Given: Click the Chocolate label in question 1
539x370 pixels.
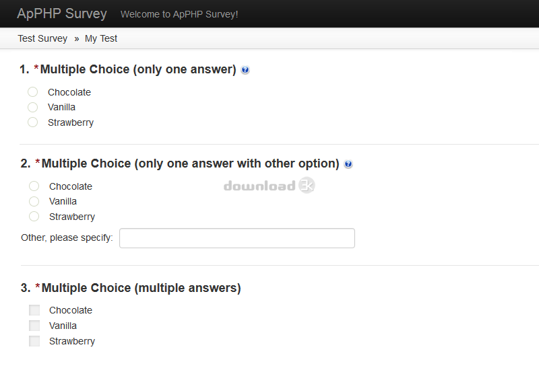Looking at the screenshot, I should [x=69, y=92].
